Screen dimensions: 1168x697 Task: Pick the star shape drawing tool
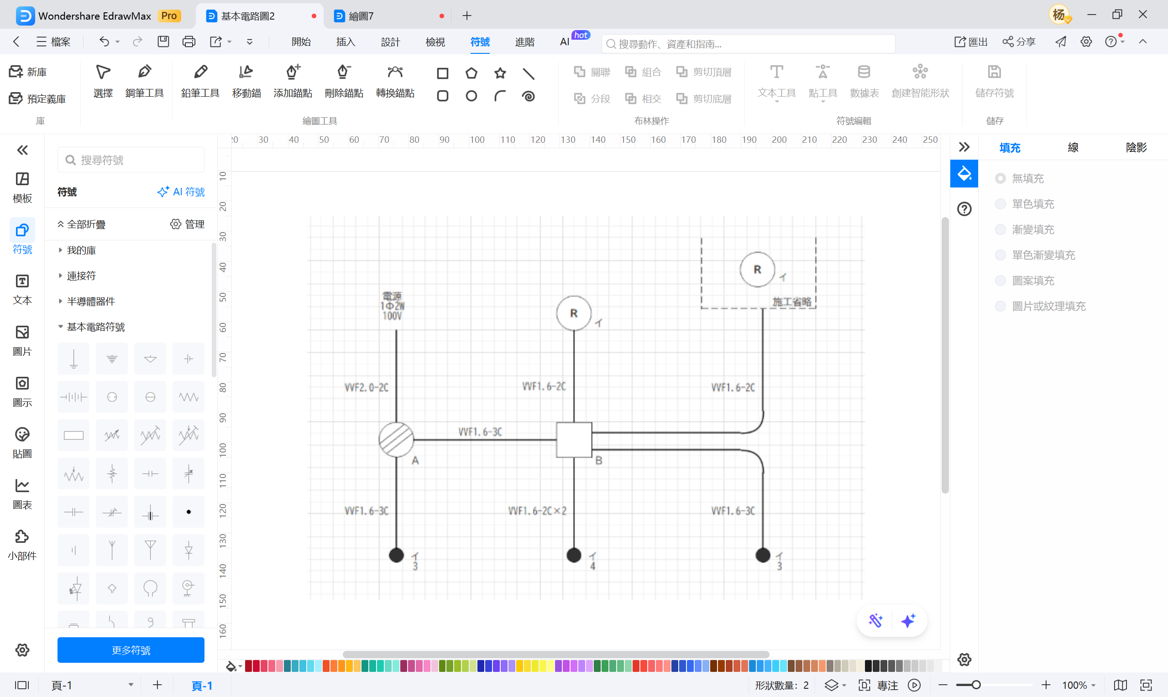pyautogui.click(x=500, y=73)
